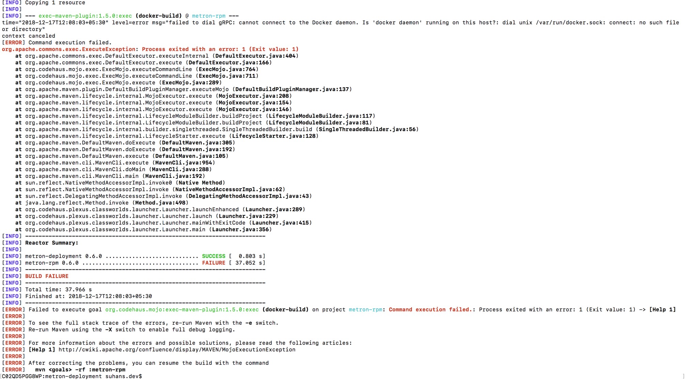Image resolution: width=685 pixels, height=380 pixels.
Task: Click the SingleThreadedBuilder.java:56 reference
Action: point(367,129)
